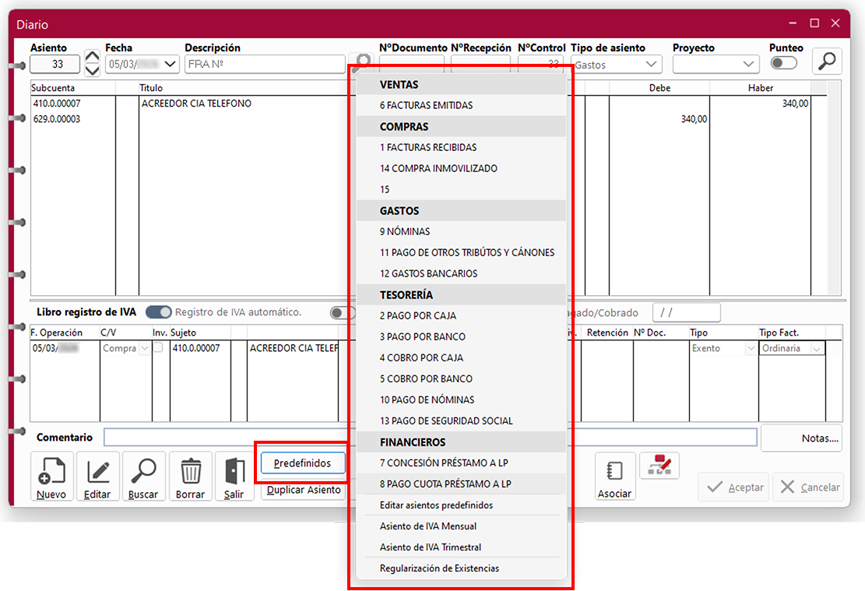
Task: Open the Proyecto dropdown
Action: coord(749,65)
